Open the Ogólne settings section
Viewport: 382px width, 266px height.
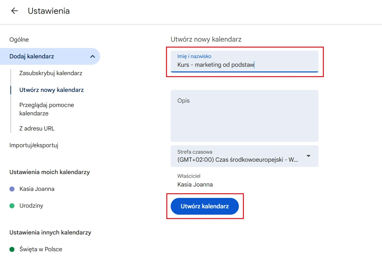point(19,40)
